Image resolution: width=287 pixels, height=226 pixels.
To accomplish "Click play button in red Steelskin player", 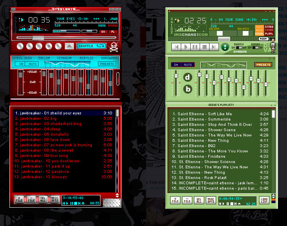I will coord(30,46).
